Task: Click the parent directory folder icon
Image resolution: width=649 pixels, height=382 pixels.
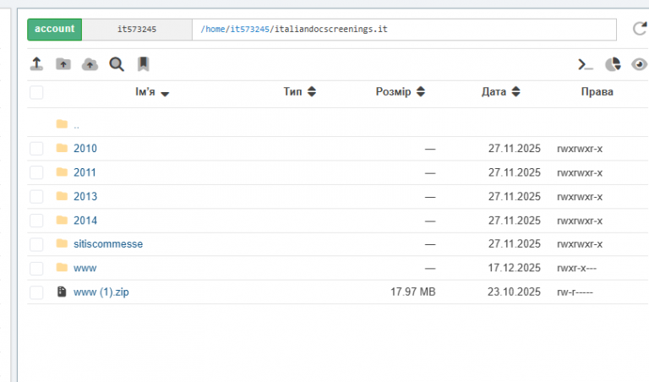Action: pyautogui.click(x=62, y=123)
